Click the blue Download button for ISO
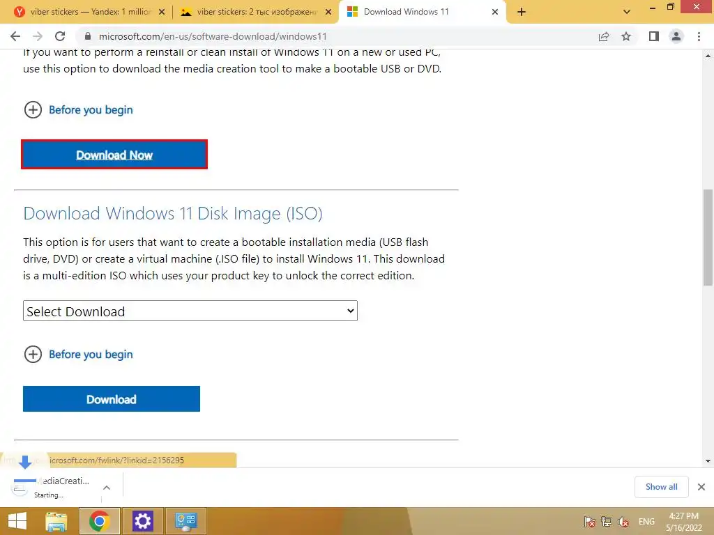The height and width of the screenshot is (535, 714). click(x=112, y=399)
